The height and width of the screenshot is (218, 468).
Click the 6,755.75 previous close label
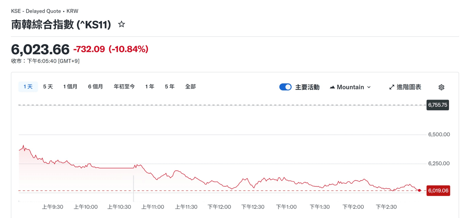[x=438, y=105]
